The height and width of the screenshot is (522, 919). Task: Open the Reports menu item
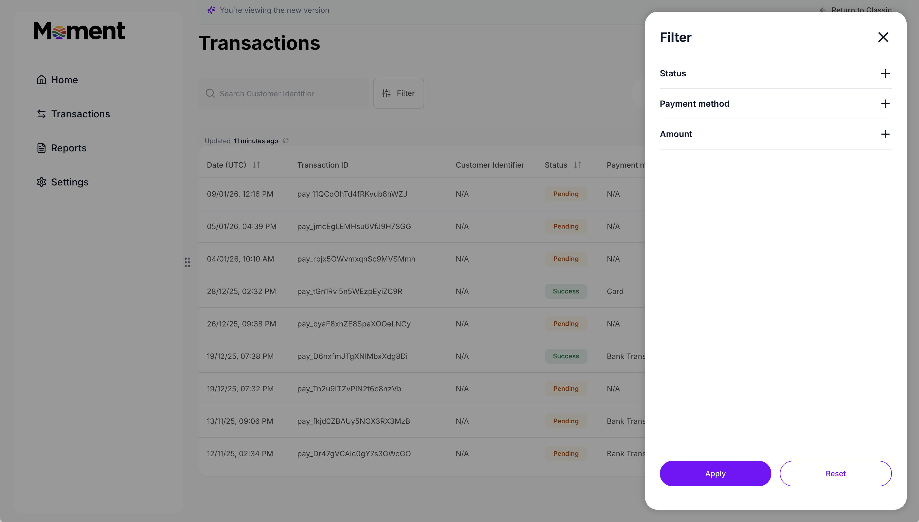pos(68,148)
